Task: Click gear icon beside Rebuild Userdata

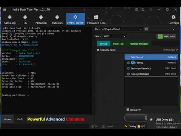Action: point(128,74)
